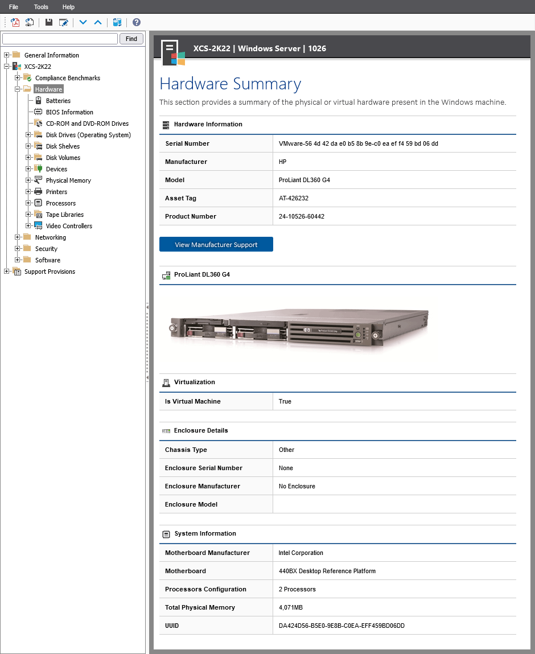Viewport: 535px width, 654px height.
Task: Expand the General Information node
Action: 7,55
